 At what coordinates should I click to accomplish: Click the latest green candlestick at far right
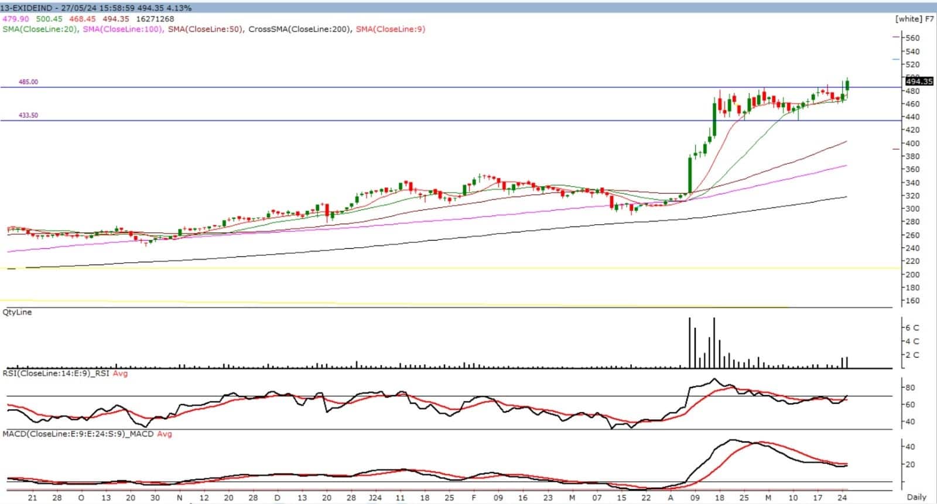(x=847, y=85)
